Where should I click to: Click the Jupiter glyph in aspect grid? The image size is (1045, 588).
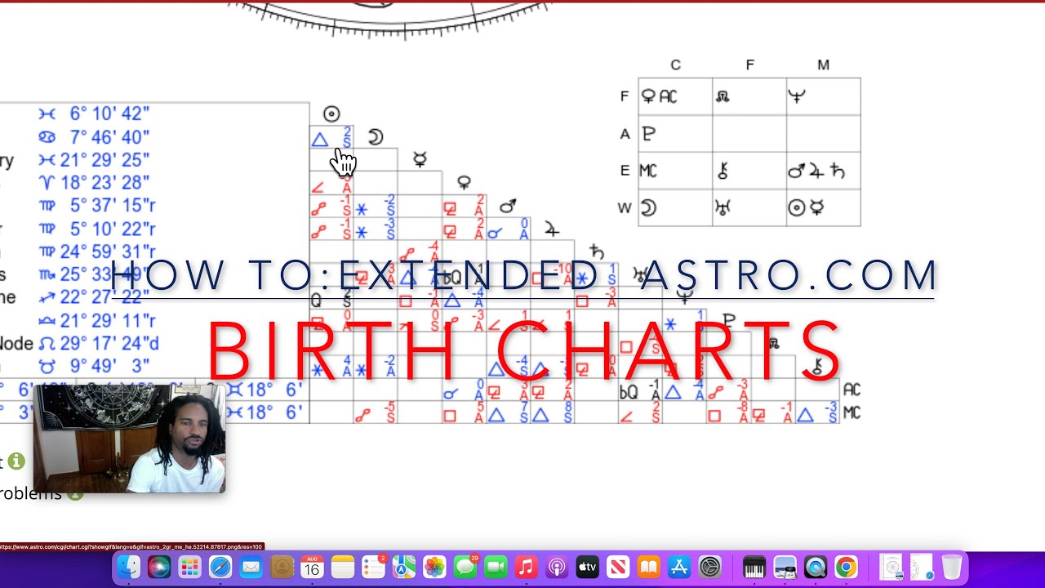[553, 229]
